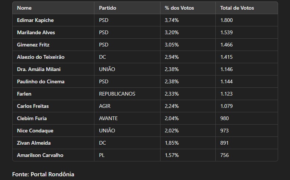Click the 1.800 total votes value
Screen dimensions: 290x180
pyautogui.click(x=227, y=20)
